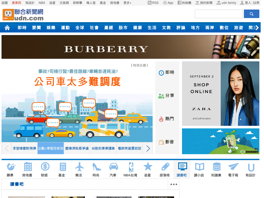Open 數位 in blue navigation bar

[224, 28]
